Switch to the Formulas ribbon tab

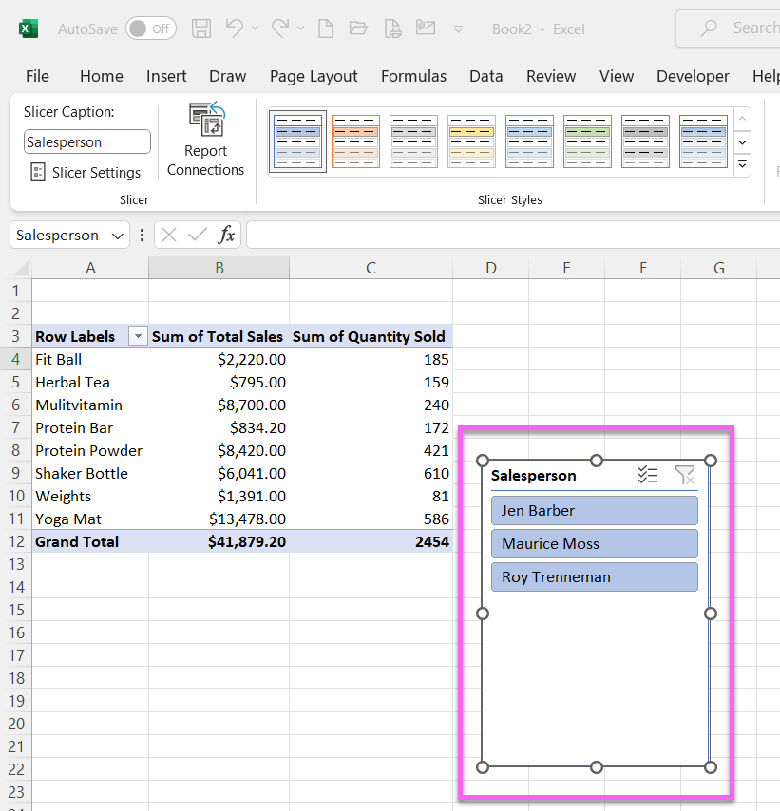pos(413,76)
